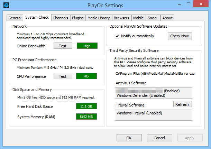The image size is (211, 149).
Task: Click the Cancel button
Action: (x=159, y=138)
